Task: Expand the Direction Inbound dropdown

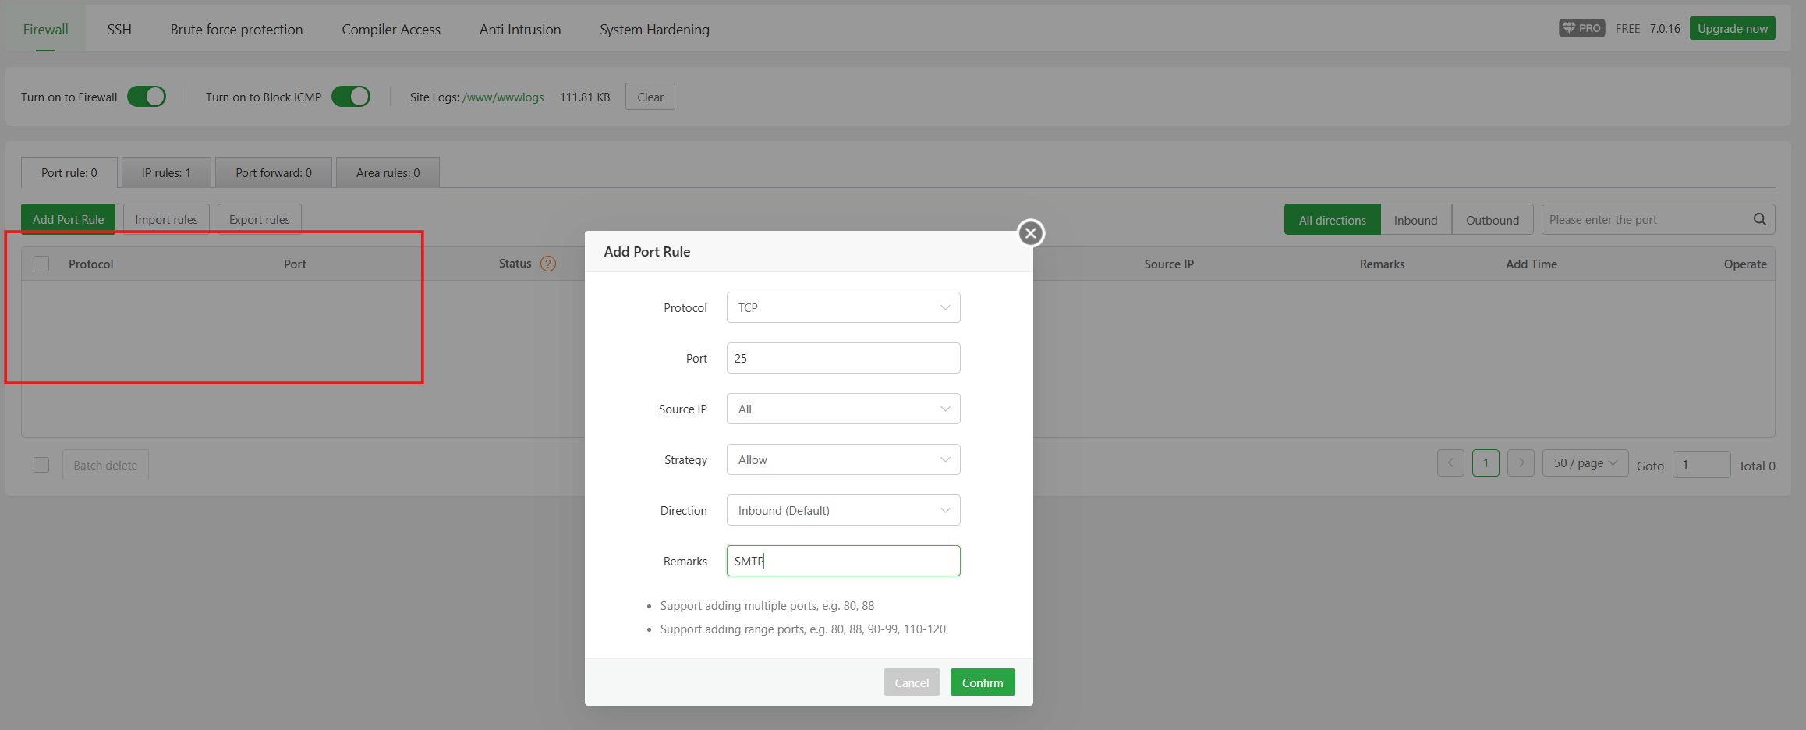Action: point(843,510)
